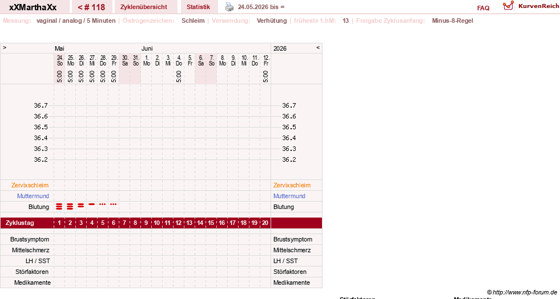Click the nfp-forum.de copyright link
This screenshot has width=560, height=299.
click(522, 292)
